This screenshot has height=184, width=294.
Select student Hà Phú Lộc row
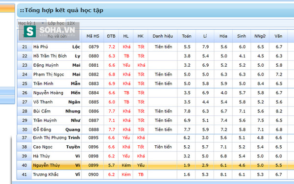[156, 47]
